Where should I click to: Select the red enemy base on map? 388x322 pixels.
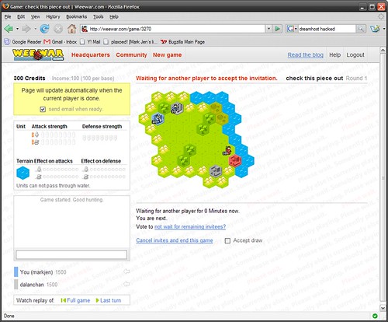coord(235,160)
